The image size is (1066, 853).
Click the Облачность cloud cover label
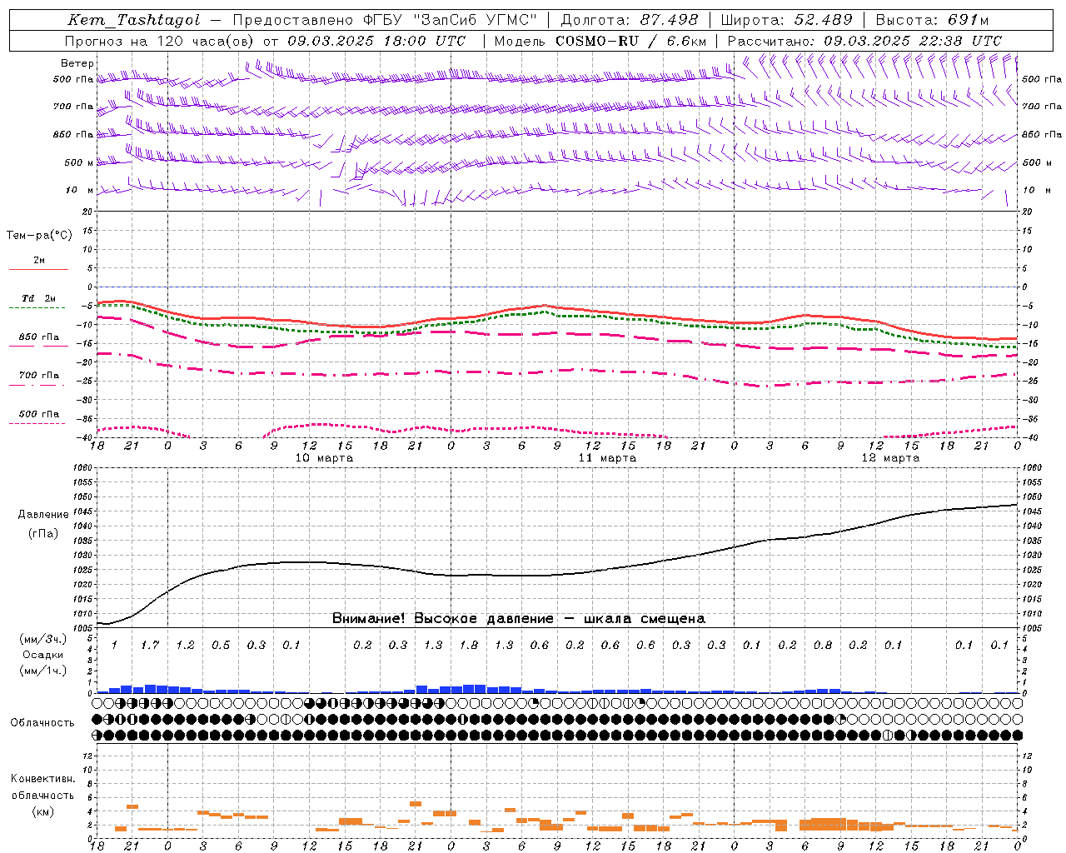(x=42, y=723)
